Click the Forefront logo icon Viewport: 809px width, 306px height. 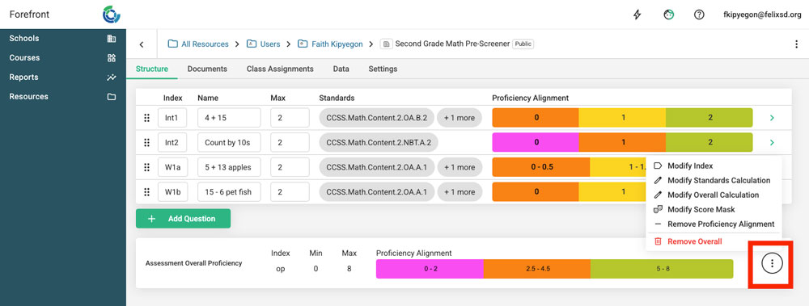(112, 15)
